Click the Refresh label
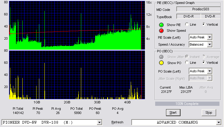Screen dimensions: 224x127 (x=117, y=122)
